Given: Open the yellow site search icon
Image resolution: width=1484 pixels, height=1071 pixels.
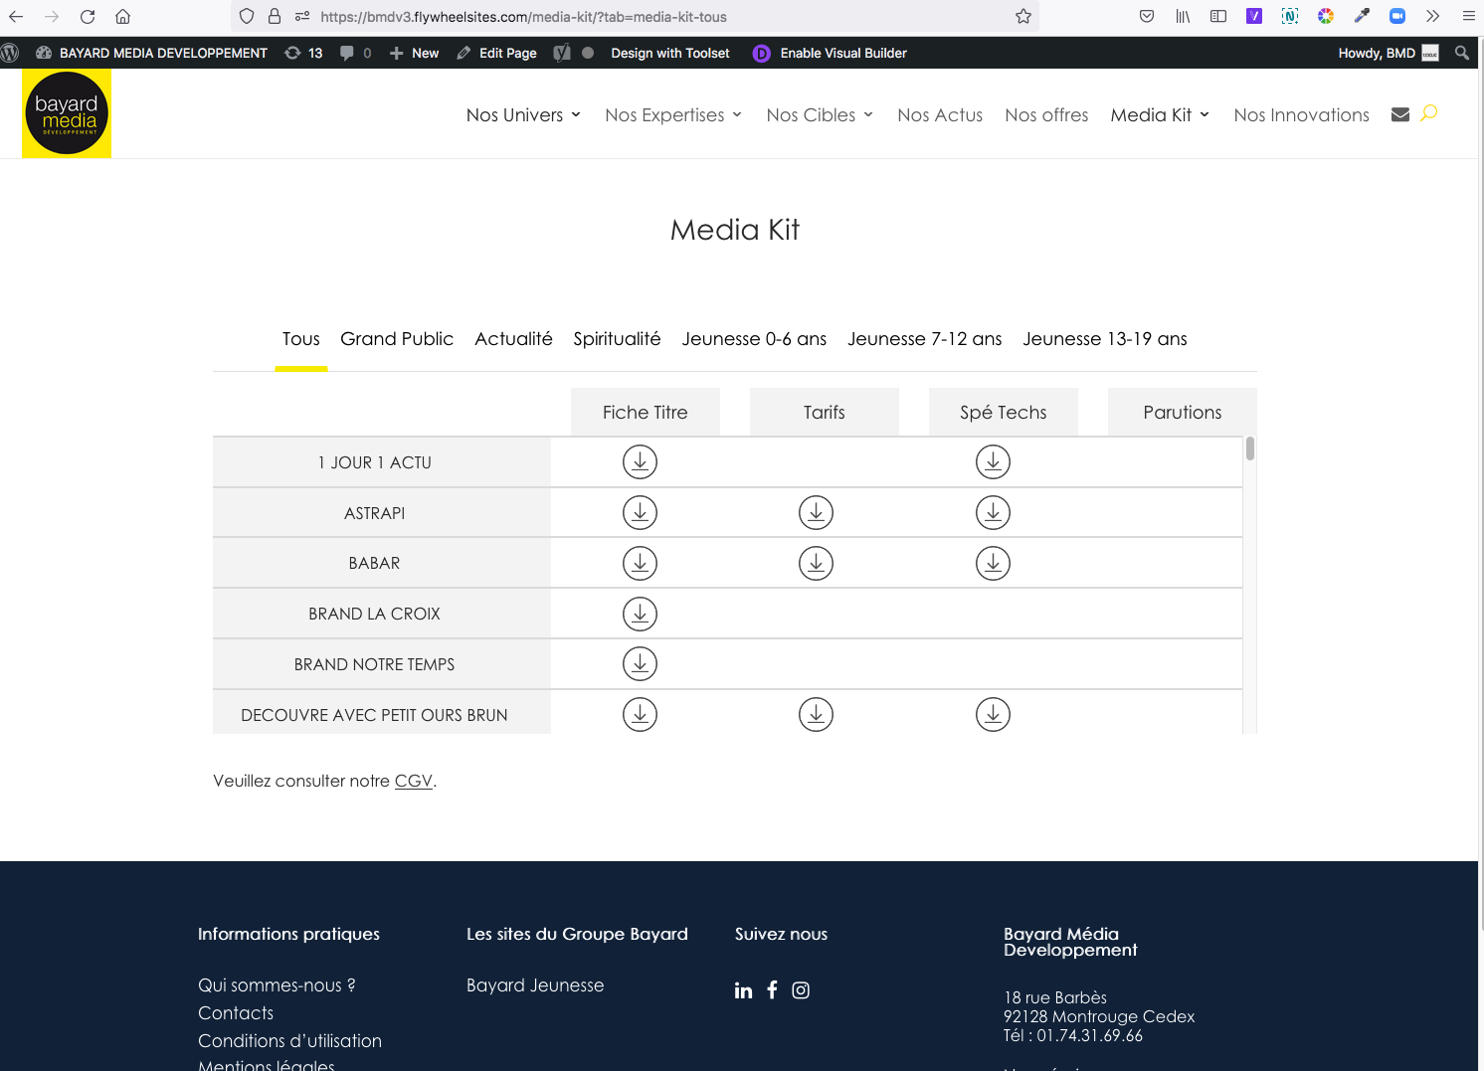Looking at the screenshot, I should (x=1429, y=113).
